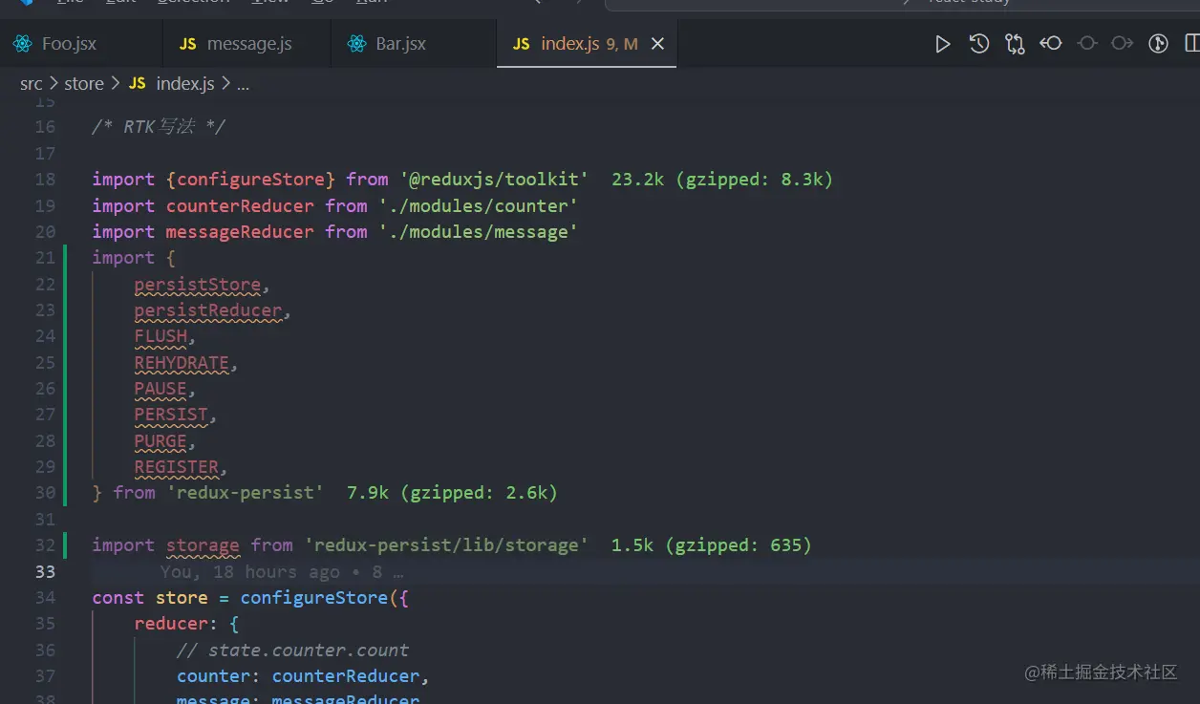Open the store breadcrumb segment
Viewport: 1200px width, 704px height.
(x=84, y=84)
